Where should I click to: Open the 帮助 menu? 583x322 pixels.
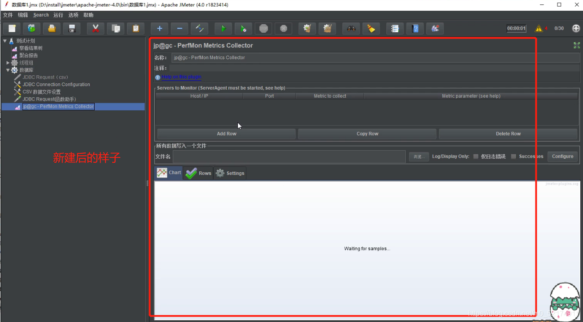point(88,15)
